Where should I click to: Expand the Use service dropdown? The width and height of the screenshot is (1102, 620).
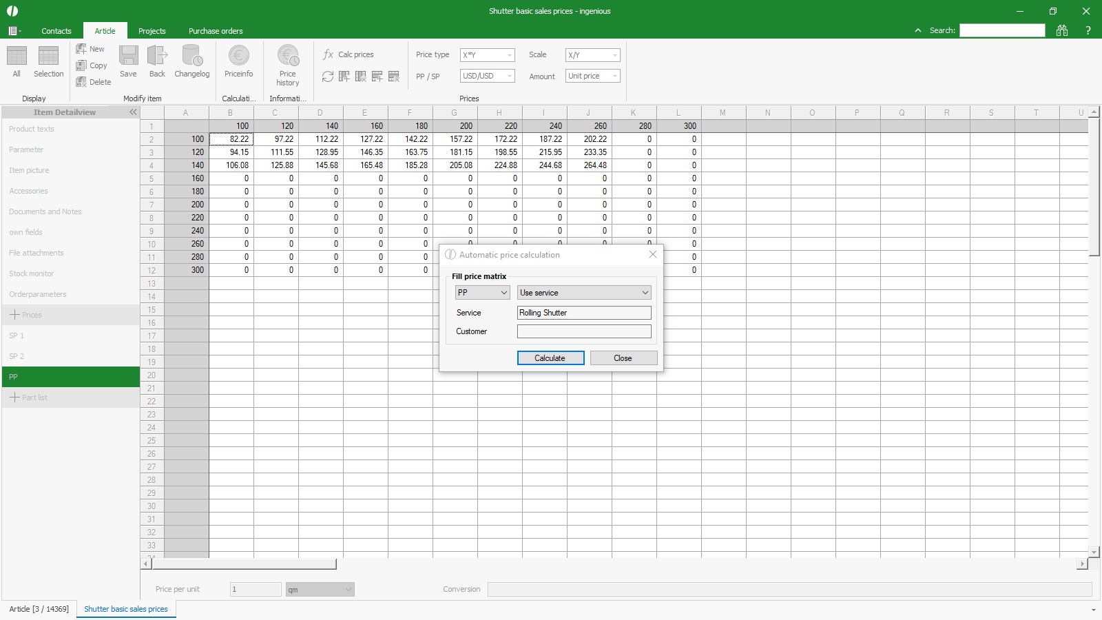click(583, 293)
